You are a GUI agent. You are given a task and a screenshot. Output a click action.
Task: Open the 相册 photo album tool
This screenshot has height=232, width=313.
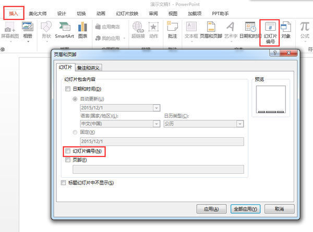click(27, 30)
